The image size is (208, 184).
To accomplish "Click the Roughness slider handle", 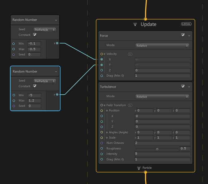I will tap(157, 149).
